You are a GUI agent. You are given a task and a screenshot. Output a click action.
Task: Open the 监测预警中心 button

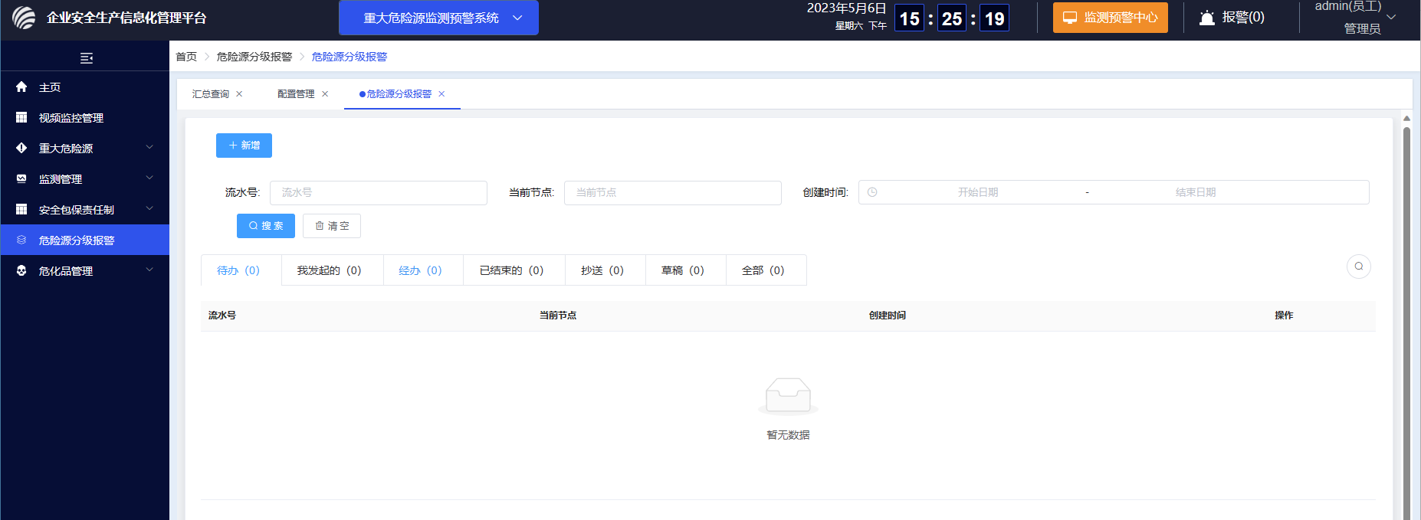[1111, 18]
